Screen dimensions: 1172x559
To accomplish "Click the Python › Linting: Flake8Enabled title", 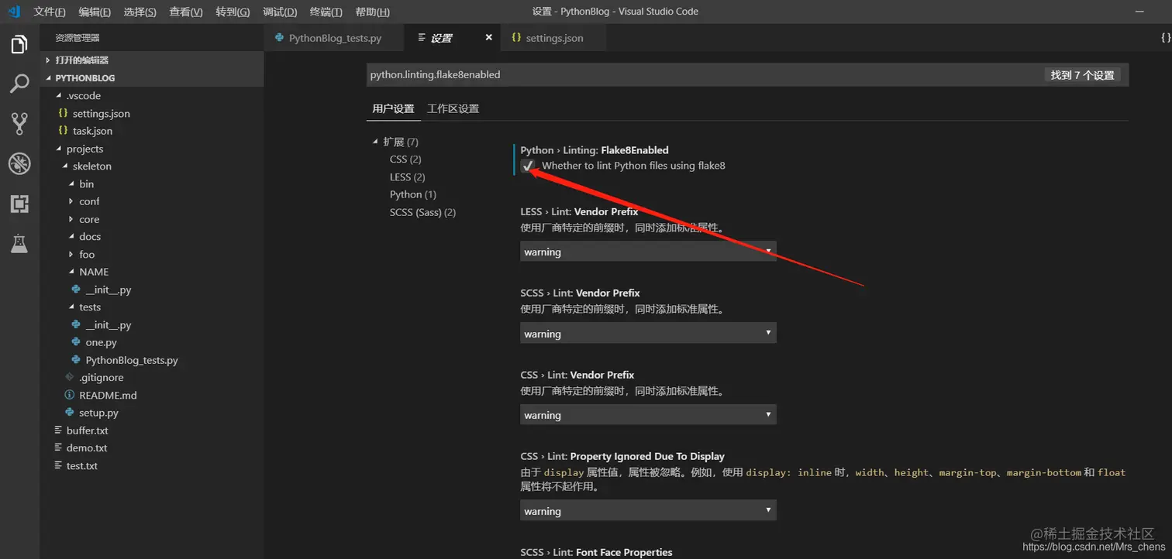I will pyautogui.click(x=594, y=150).
